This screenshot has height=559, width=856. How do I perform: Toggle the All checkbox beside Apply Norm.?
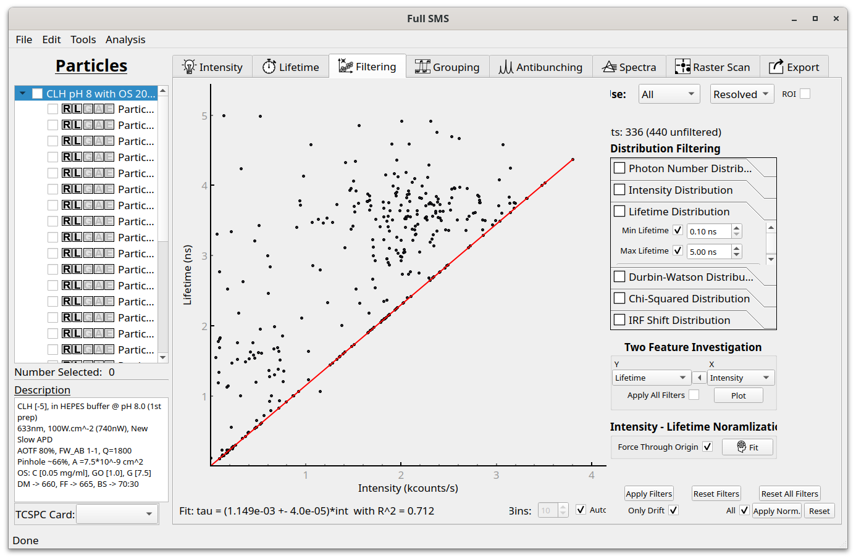pos(744,510)
